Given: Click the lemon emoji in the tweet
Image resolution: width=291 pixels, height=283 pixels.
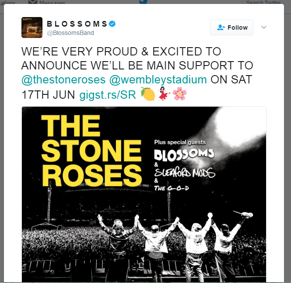Looking at the screenshot, I should pyautogui.click(x=148, y=94).
